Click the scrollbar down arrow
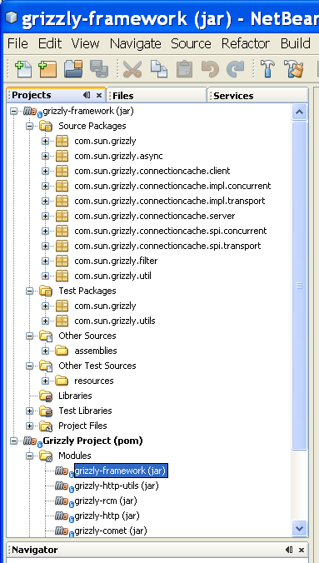Viewport: 319px width, 563px height. pyautogui.click(x=299, y=528)
